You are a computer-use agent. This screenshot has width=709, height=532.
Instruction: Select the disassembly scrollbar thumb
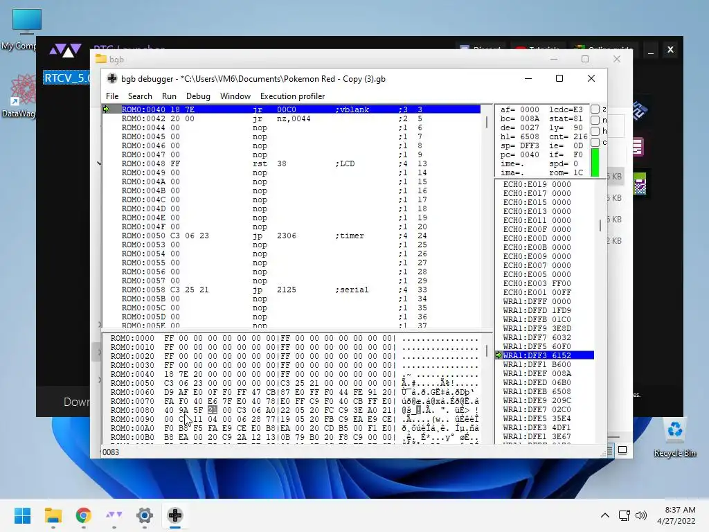coord(487,122)
